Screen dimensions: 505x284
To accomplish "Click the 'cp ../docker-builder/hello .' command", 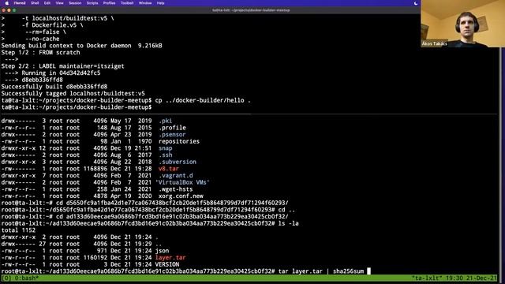I will (203, 100).
